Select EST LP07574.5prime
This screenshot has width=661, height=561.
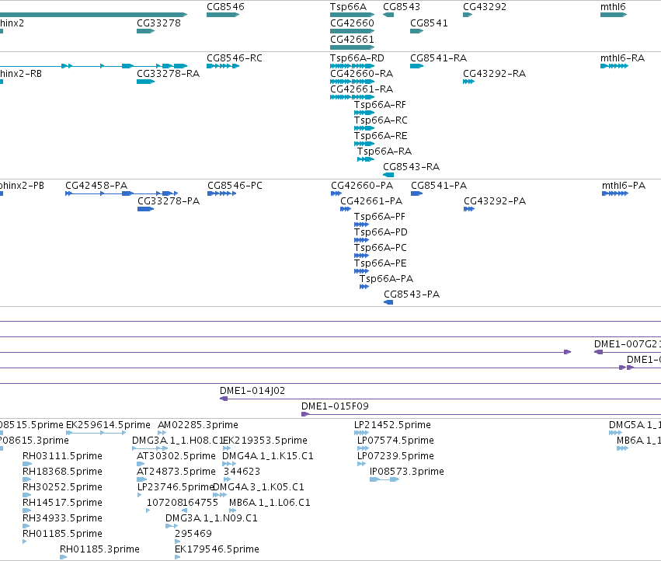click(395, 441)
